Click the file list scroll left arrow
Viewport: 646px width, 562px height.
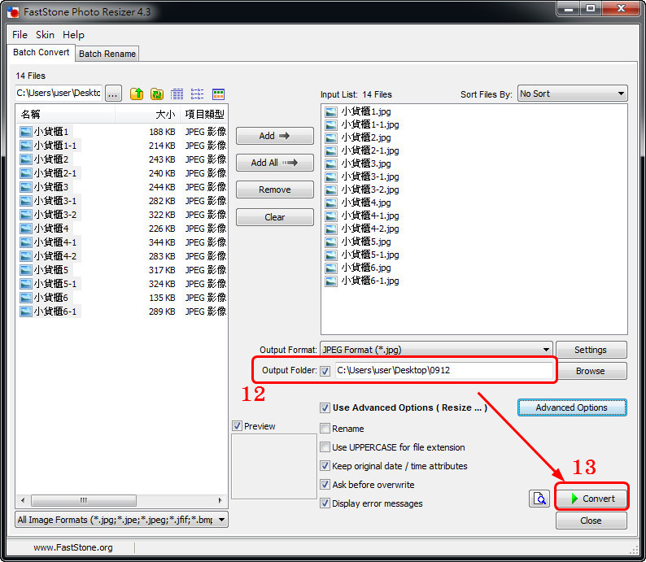click(x=23, y=501)
